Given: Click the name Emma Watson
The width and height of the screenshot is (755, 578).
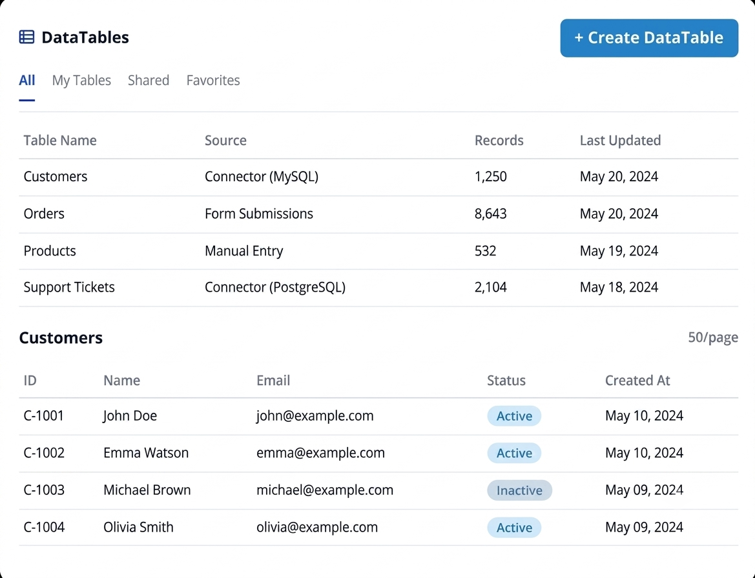Looking at the screenshot, I should 146,452.
